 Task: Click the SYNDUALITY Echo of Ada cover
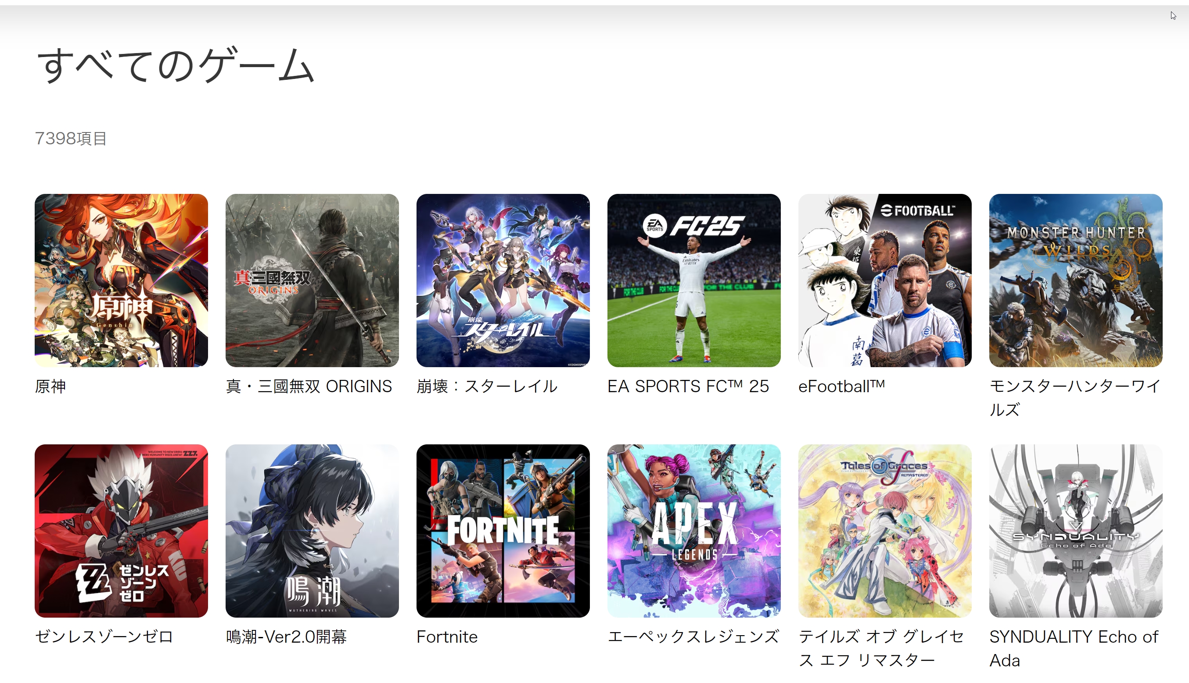point(1076,530)
